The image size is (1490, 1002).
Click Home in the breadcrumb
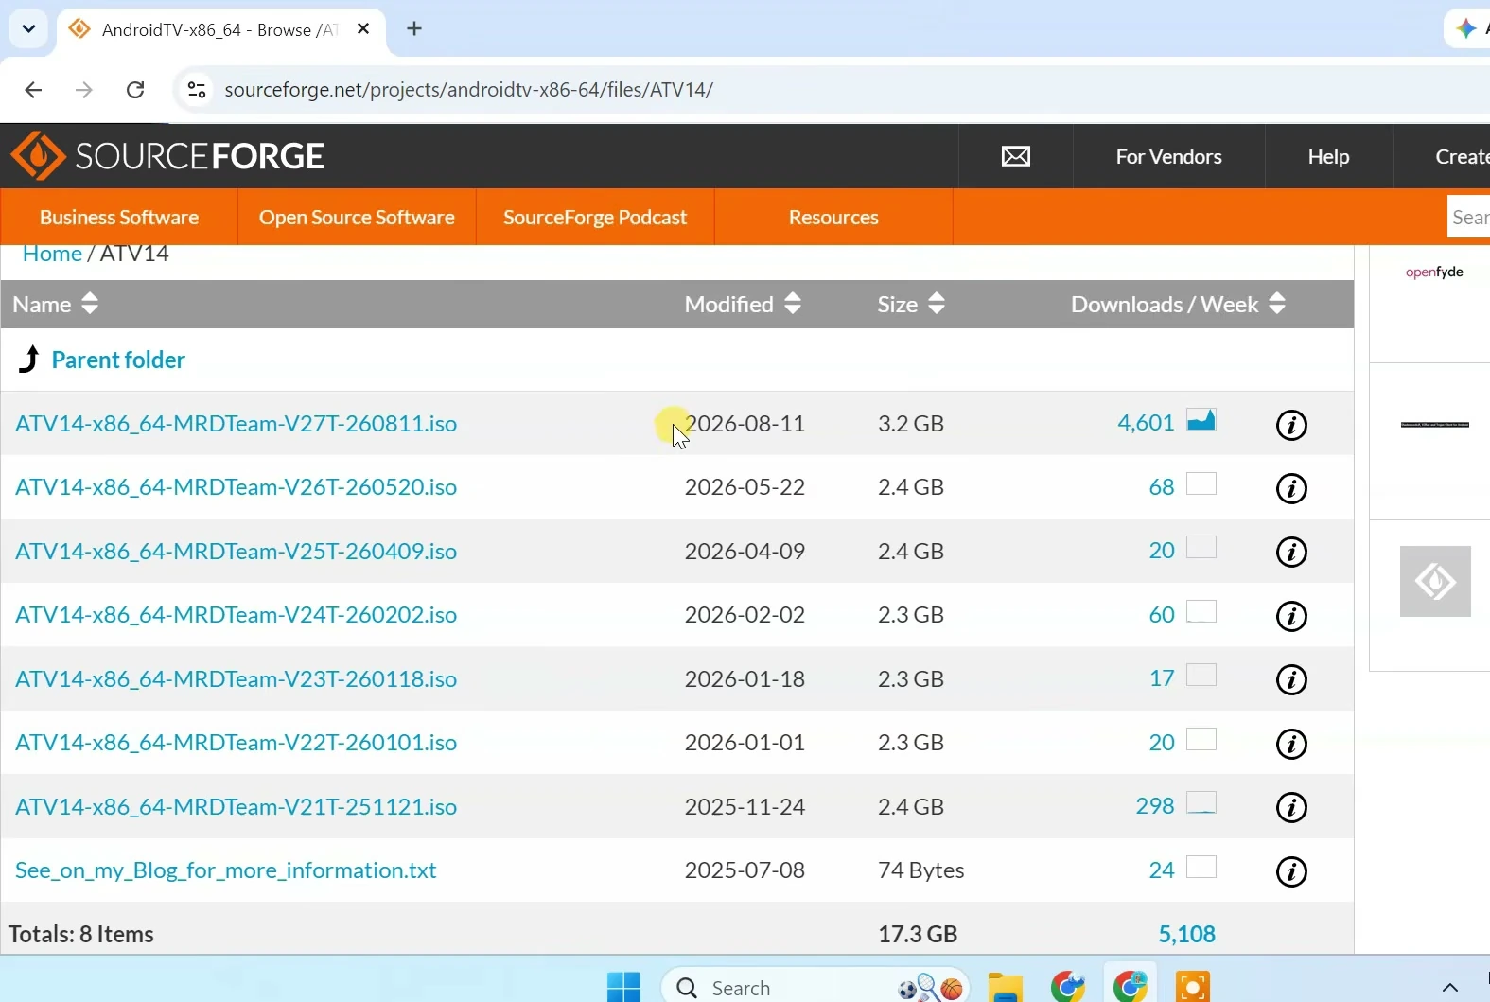52,254
